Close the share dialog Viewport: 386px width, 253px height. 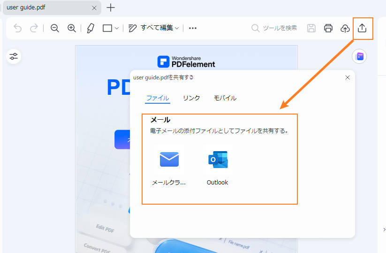(348, 77)
